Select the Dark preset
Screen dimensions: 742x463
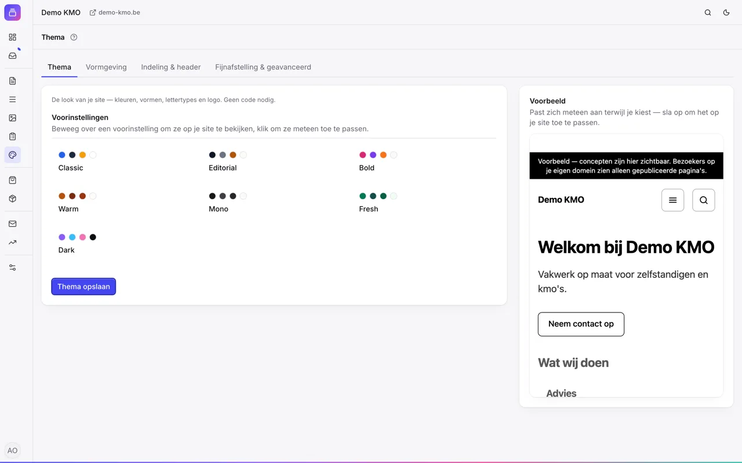[x=124, y=243]
